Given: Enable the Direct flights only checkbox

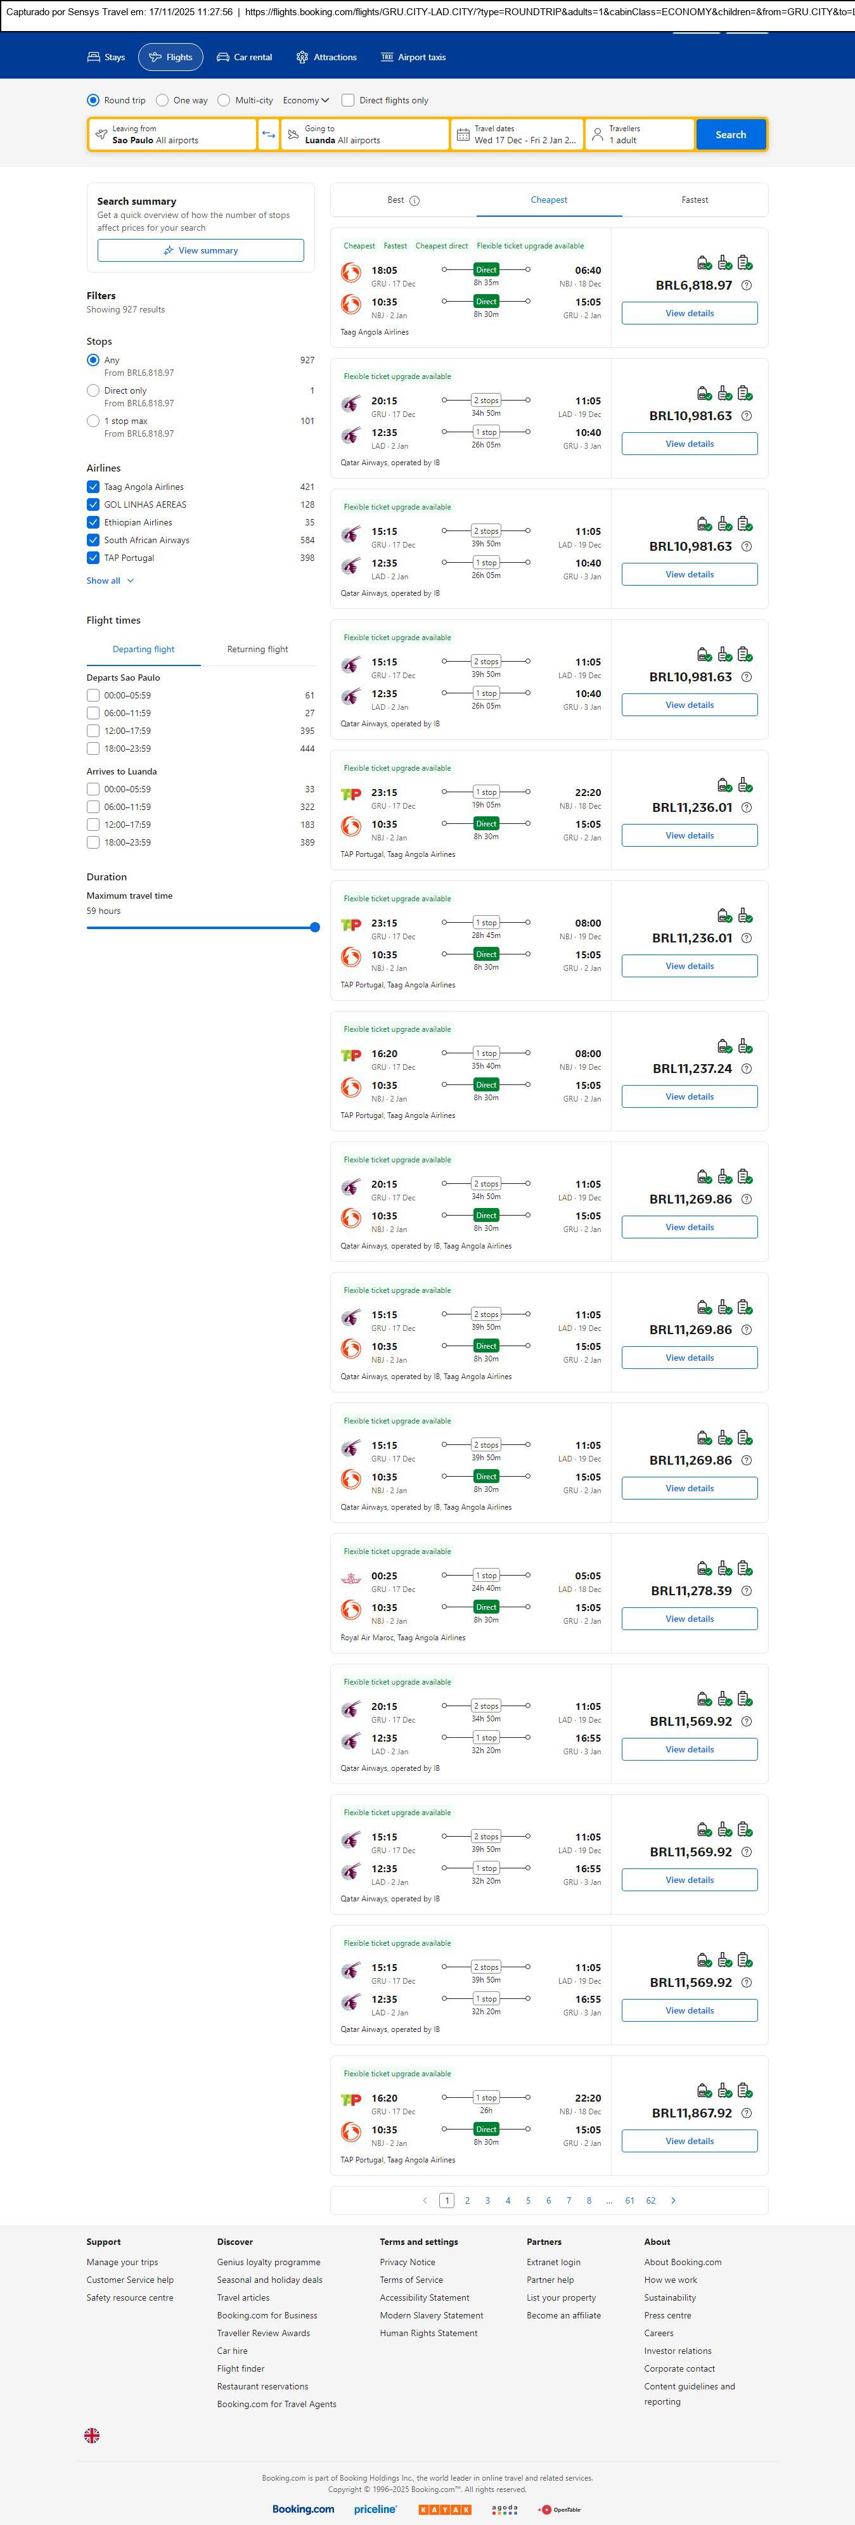Looking at the screenshot, I should coord(347,100).
